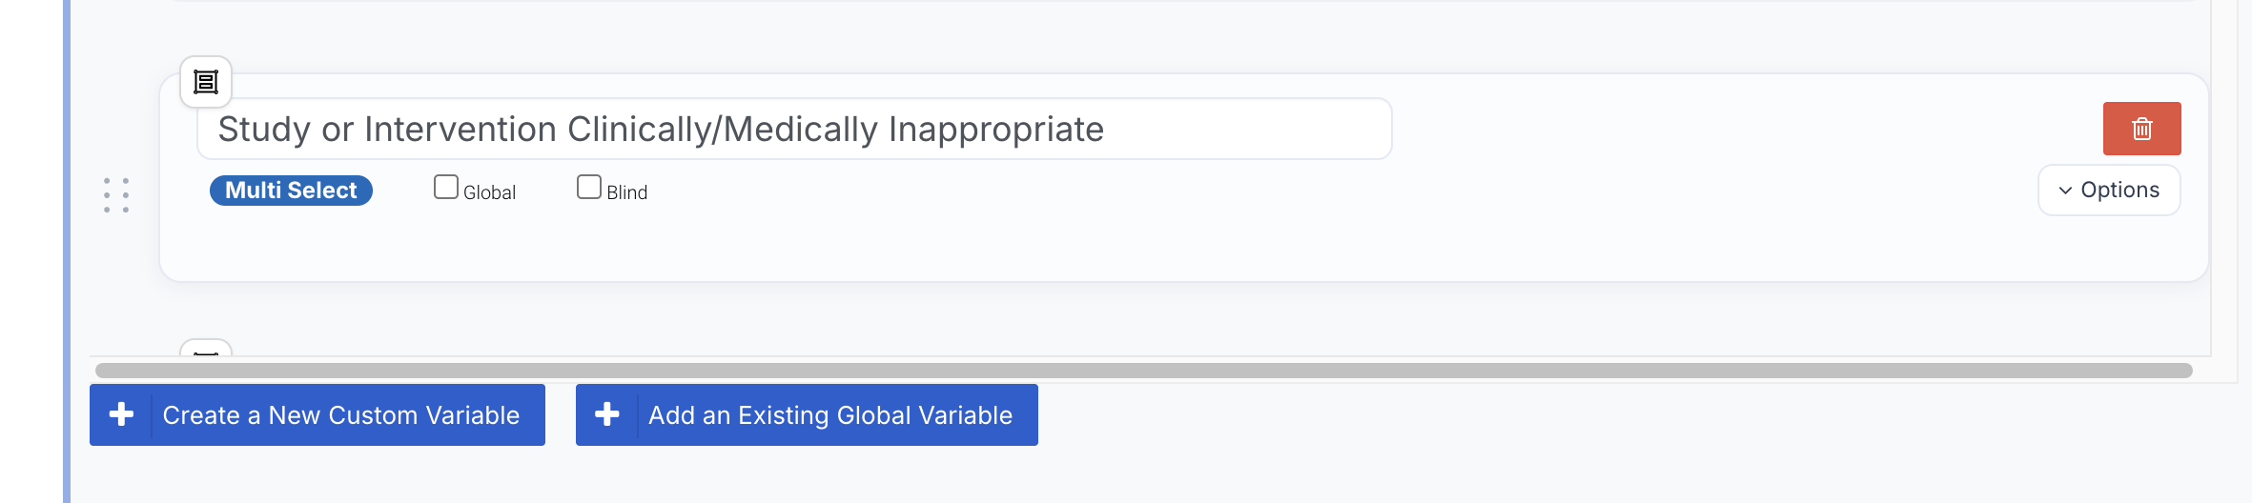This screenshot has width=2252, height=503.
Task: Click the variable type icon above the name field
Action: 206,82
